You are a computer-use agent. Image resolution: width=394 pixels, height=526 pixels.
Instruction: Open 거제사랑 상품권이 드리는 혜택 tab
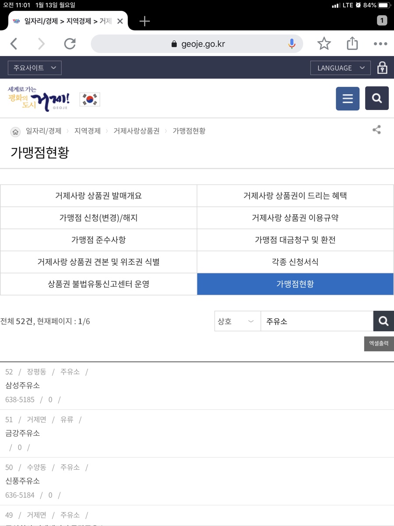click(295, 196)
